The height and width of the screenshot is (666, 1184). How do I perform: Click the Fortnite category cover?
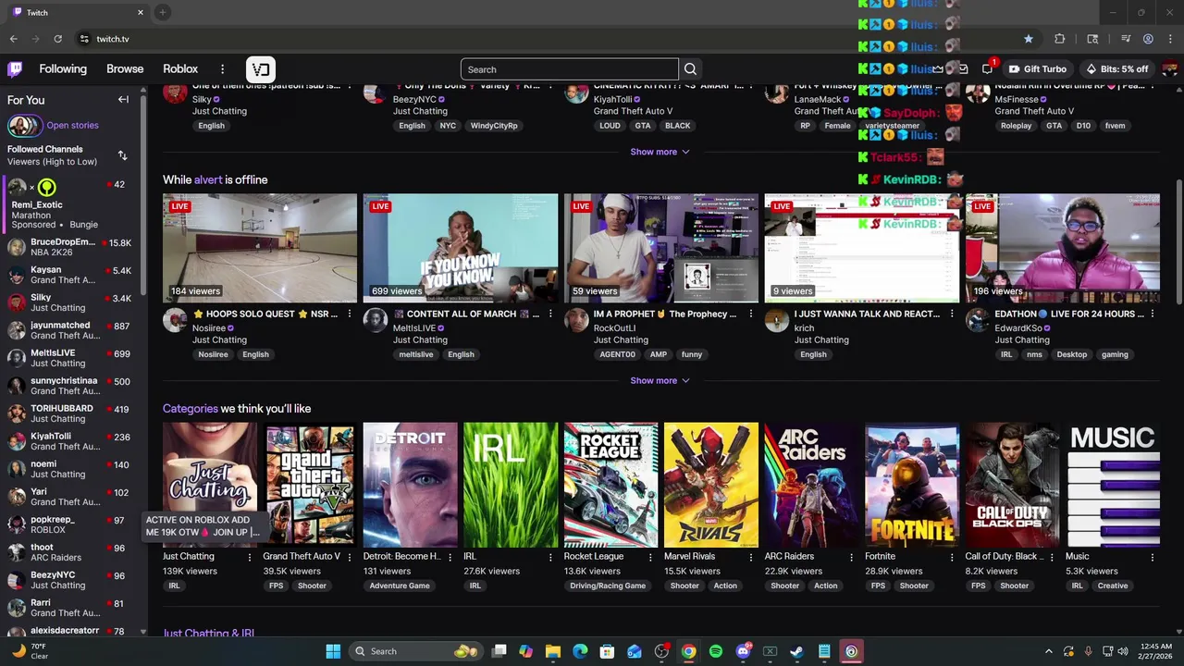pyautogui.click(x=912, y=485)
